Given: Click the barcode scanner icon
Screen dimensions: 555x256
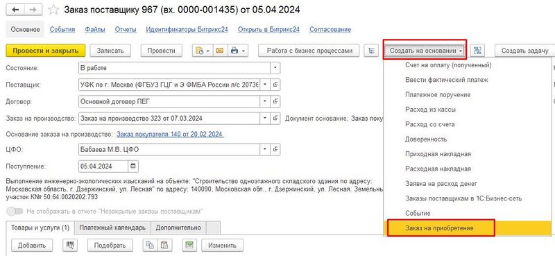Looking at the screenshot, I should [x=70, y=245].
